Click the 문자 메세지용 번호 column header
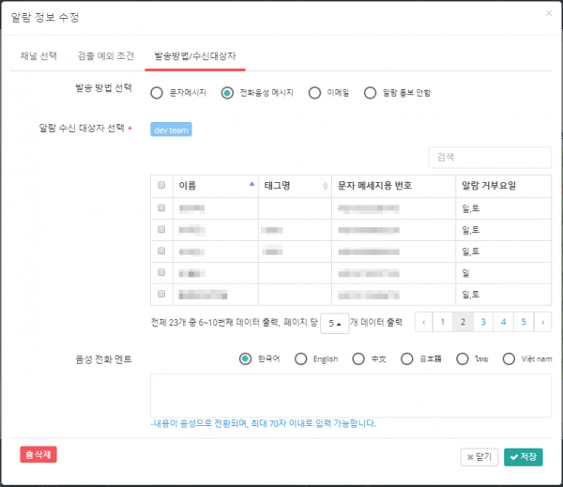563x487 pixels. pos(393,186)
